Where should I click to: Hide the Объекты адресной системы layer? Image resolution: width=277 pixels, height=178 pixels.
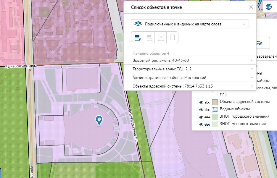(201, 102)
